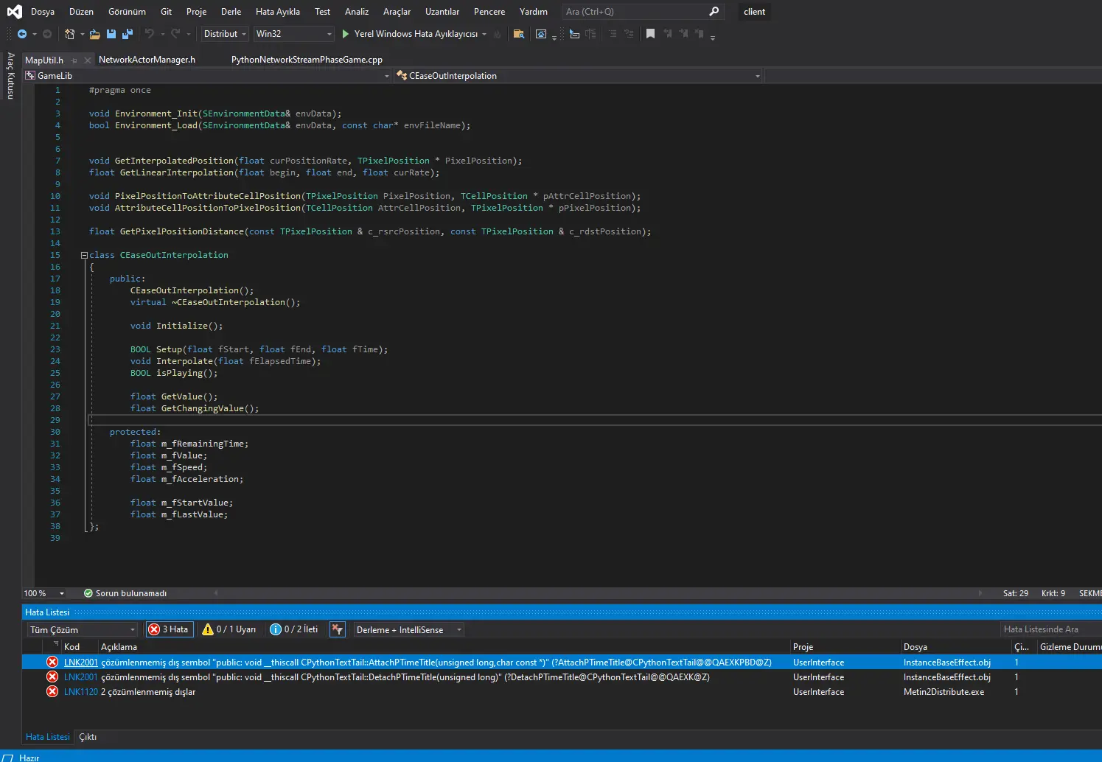The image size is (1102, 762).
Task: Click the client solution name label
Action: pyautogui.click(x=754, y=12)
